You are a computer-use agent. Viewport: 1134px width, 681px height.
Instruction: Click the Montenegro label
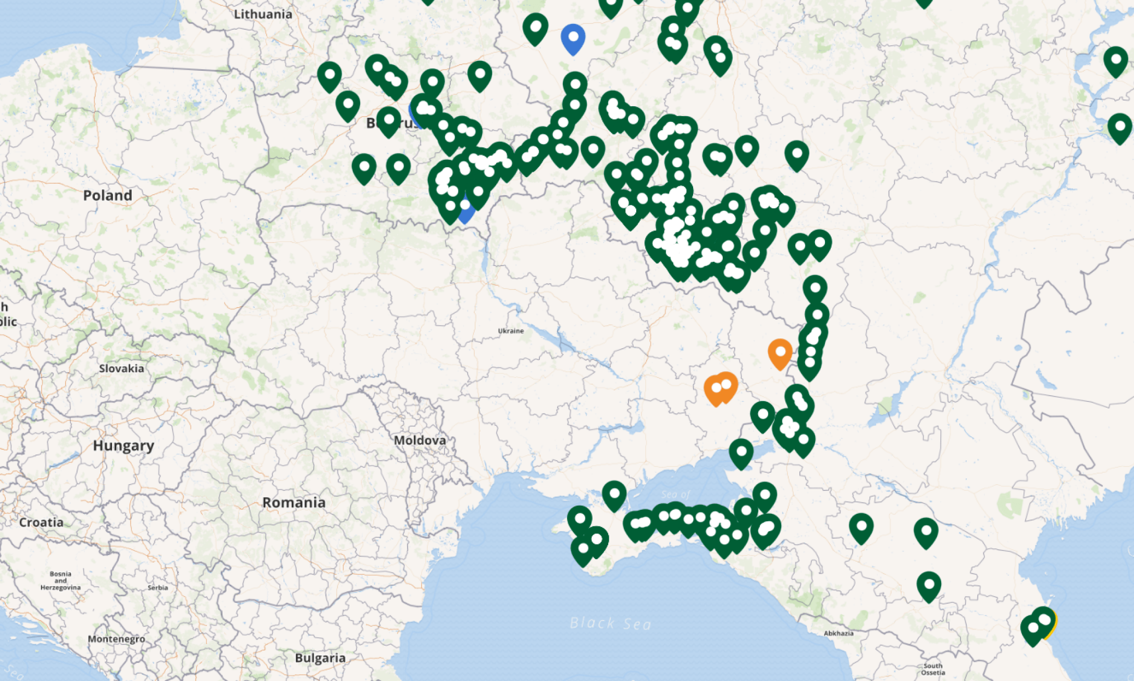click(x=116, y=639)
